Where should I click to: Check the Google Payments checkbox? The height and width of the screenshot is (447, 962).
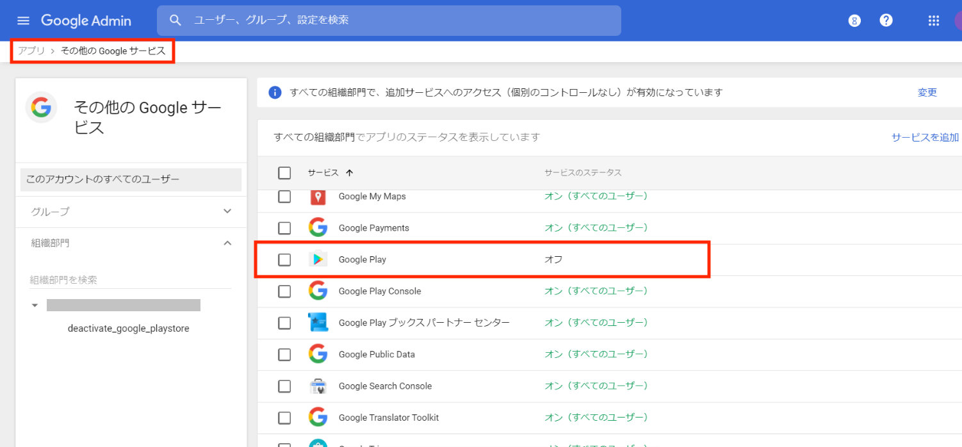(x=284, y=228)
